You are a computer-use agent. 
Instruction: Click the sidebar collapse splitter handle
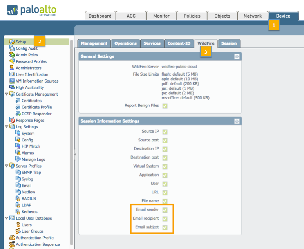[75, 155]
